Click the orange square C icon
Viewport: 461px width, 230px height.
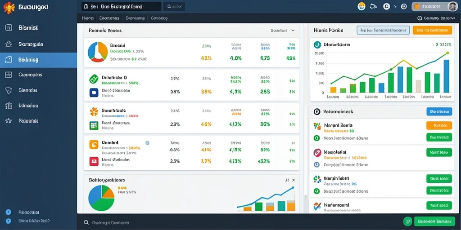point(94,144)
